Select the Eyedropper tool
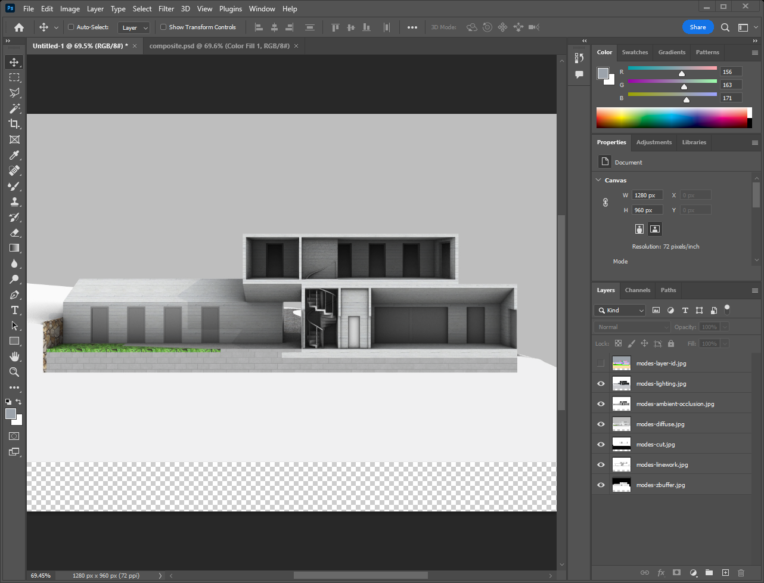This screenshot has height=583, width=764. pos(14,155)
